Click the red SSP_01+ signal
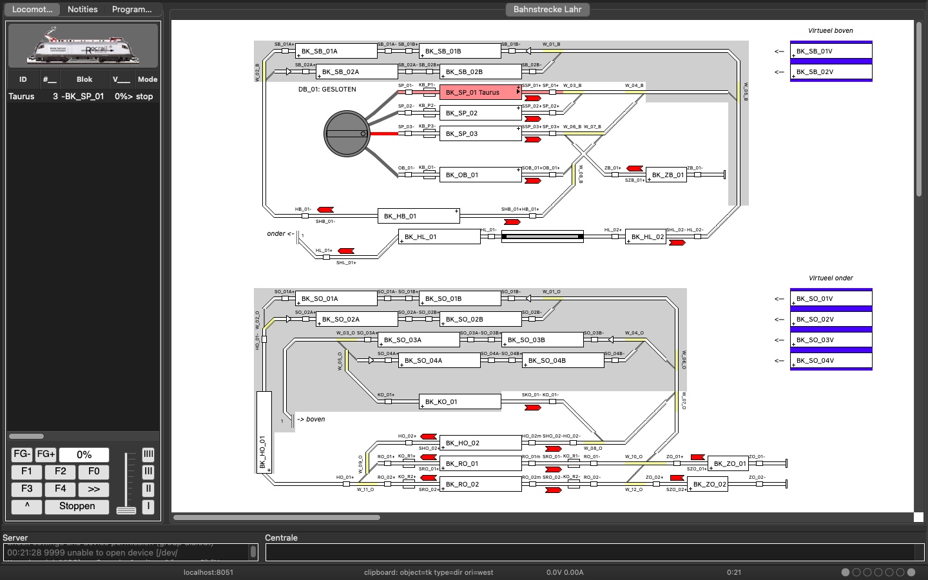The image size is (928, 580). pos(533,99)
